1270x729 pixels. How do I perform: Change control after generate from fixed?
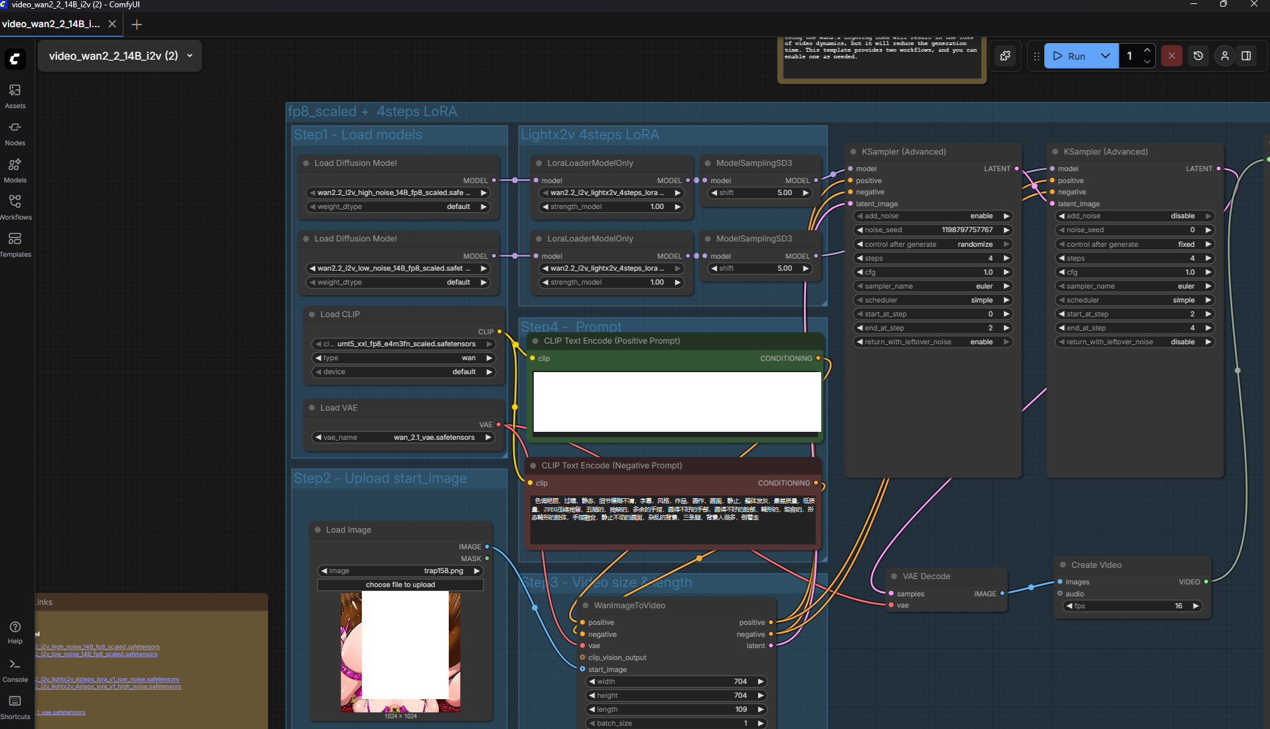tap(1135, 245)
